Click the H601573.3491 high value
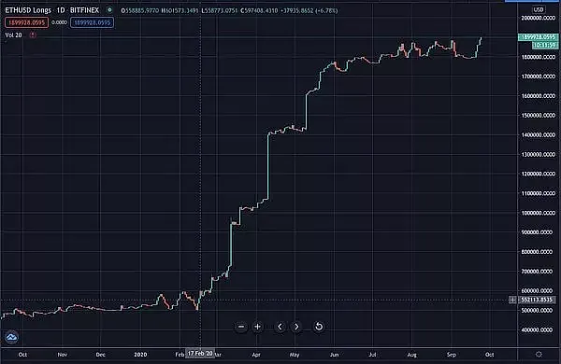The image size is (561, 364). [180, 10]
